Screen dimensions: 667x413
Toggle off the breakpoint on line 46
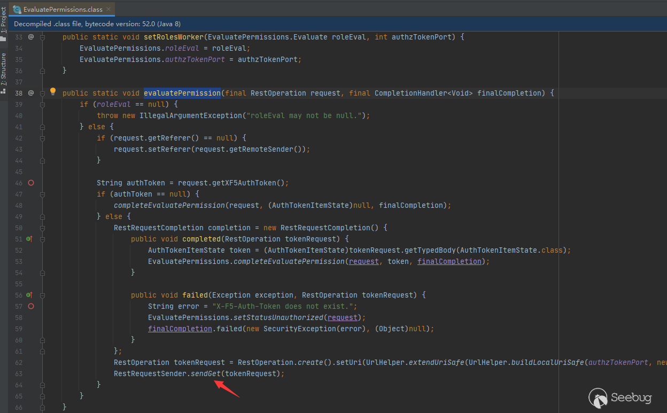tap(31, 183)
